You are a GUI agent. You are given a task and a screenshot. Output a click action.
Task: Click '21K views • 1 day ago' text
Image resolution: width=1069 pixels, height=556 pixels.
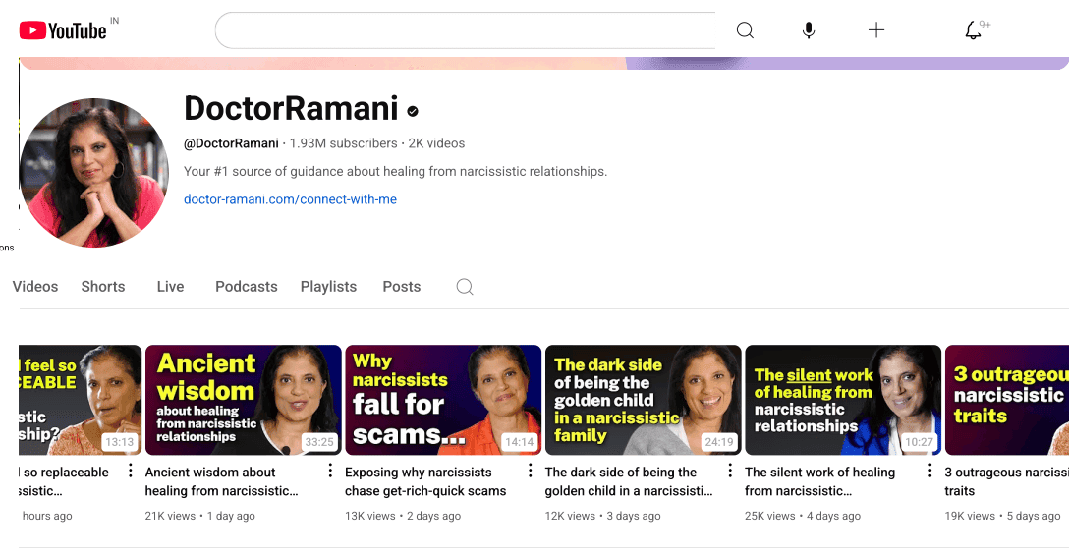[199, 516]
